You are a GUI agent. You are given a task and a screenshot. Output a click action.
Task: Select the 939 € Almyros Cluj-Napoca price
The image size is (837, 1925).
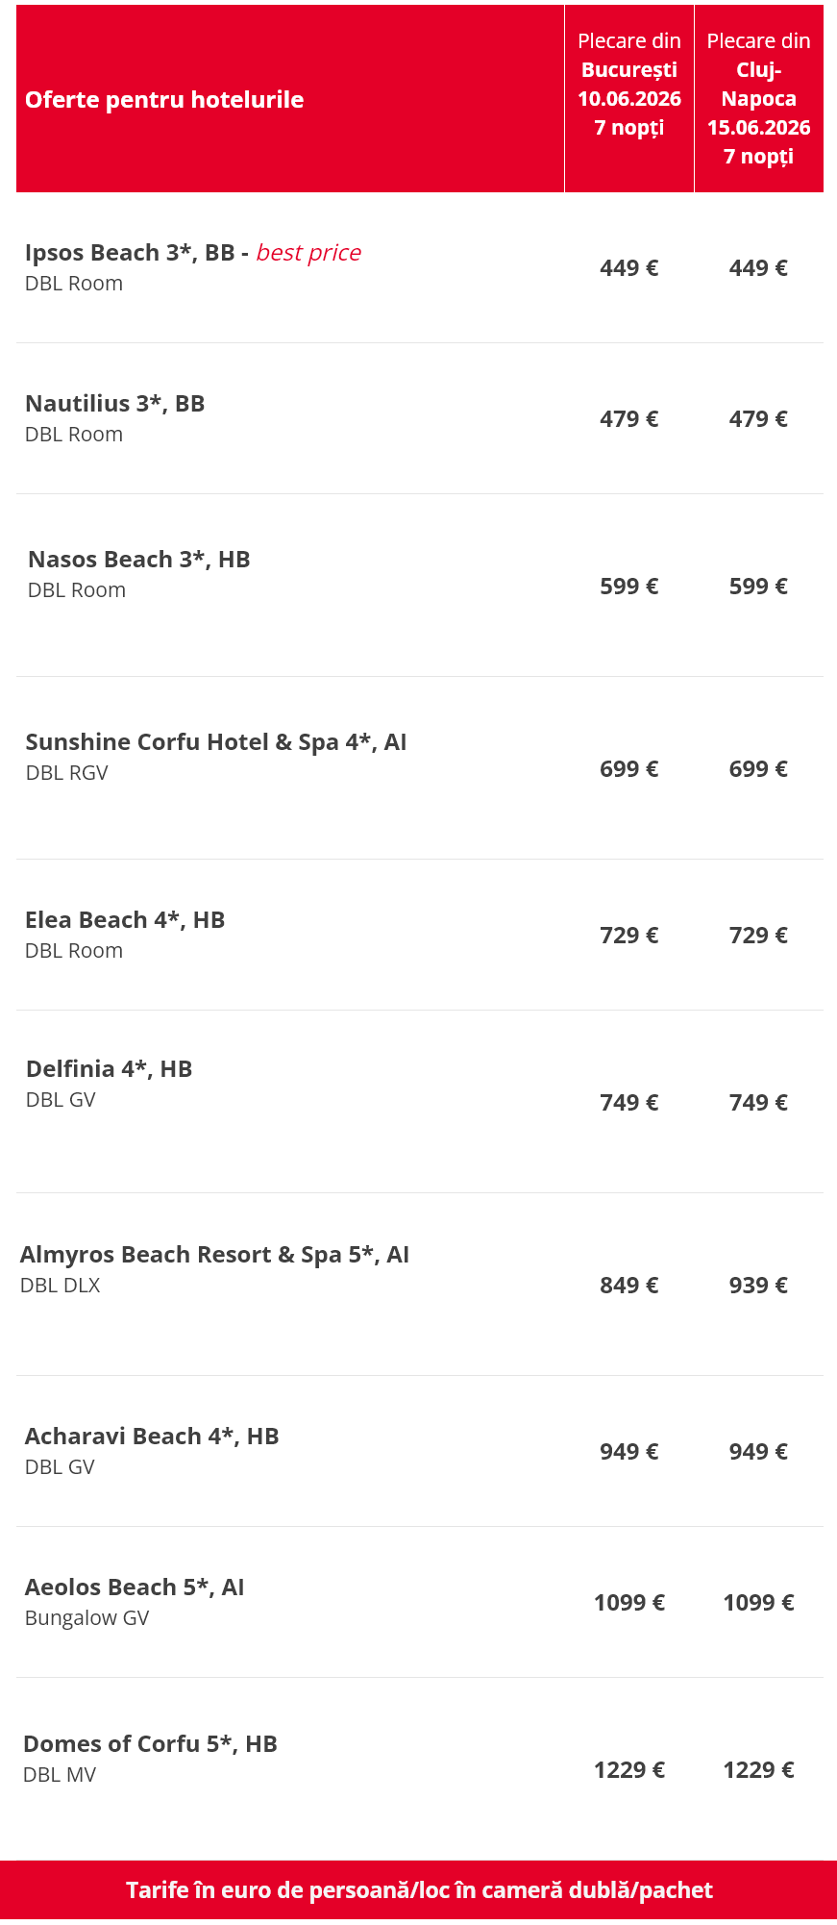point(758,1286)
